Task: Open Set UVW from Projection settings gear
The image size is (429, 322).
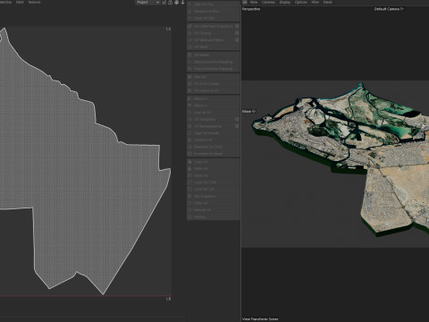Action: (x=237, y=26)
